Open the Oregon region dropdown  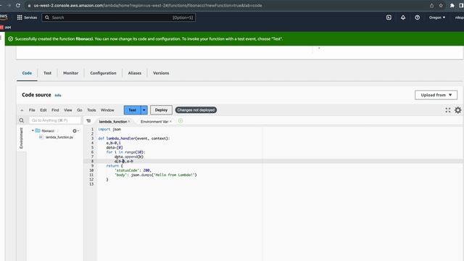click(x=437, y=17)
